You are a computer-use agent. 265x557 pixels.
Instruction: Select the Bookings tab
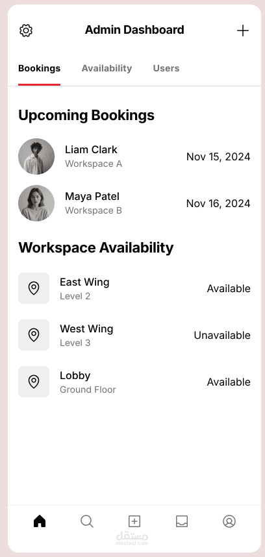(x=40, y=68)
